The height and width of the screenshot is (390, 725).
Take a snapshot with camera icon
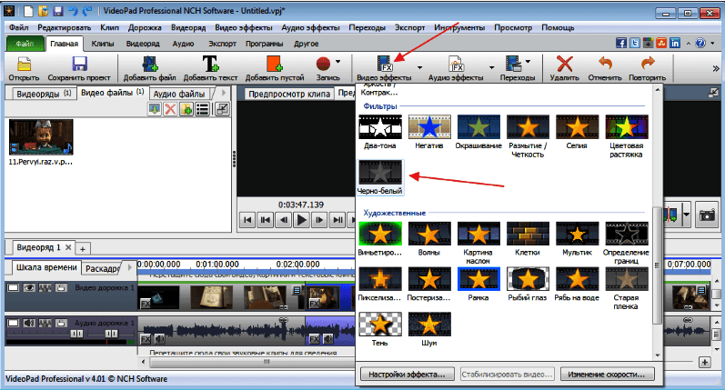(707, 215)
